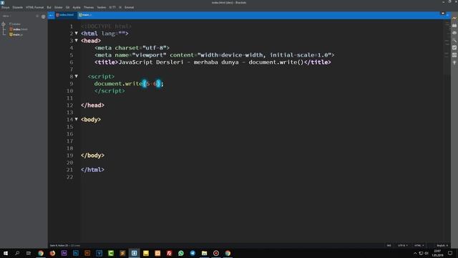Open index.html in the file tree
Viewport: 458px width, 258px height.
[x=19, y=29]
